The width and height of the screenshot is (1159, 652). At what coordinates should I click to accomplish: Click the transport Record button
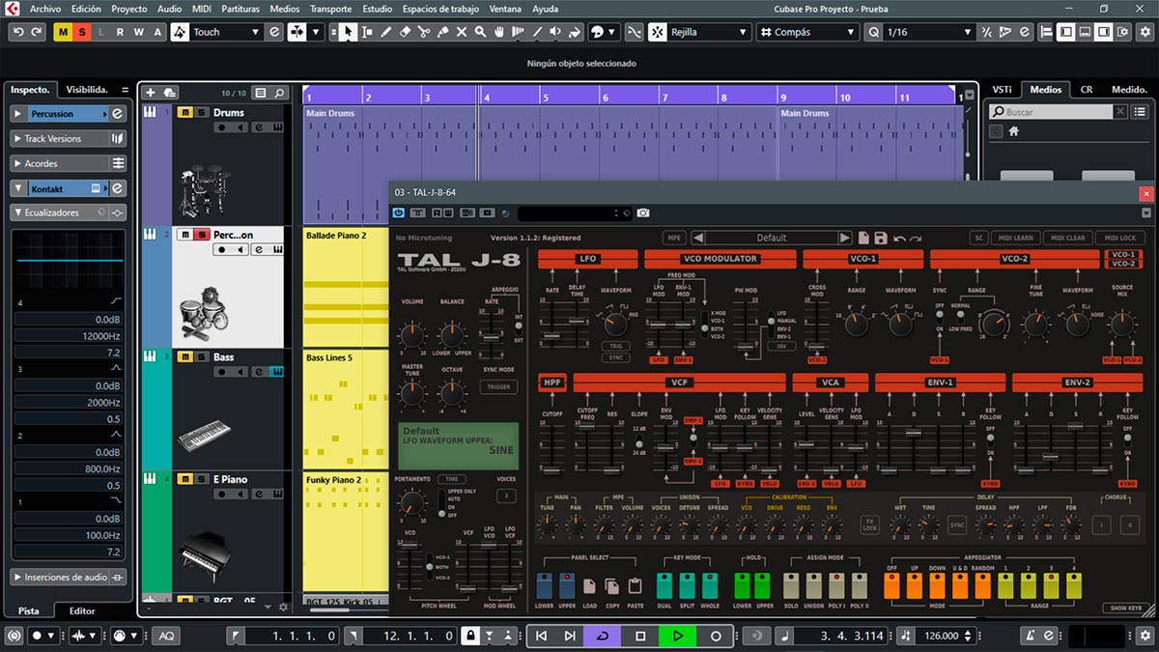click(x=716, y=636)
